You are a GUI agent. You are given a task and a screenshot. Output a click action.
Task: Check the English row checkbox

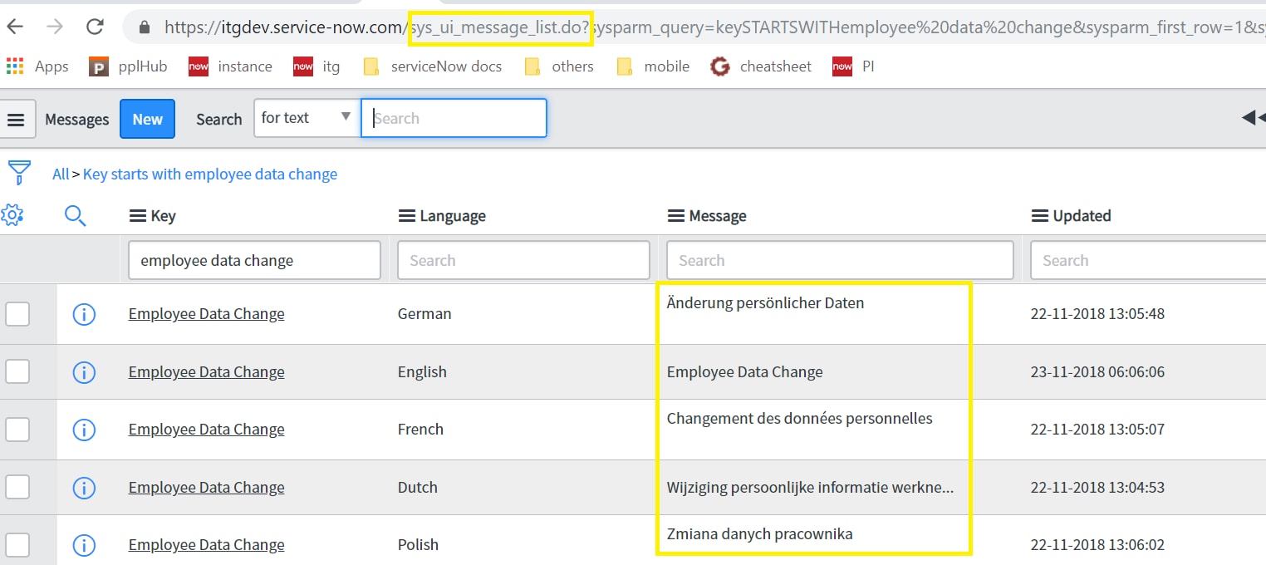coord(17,372)
